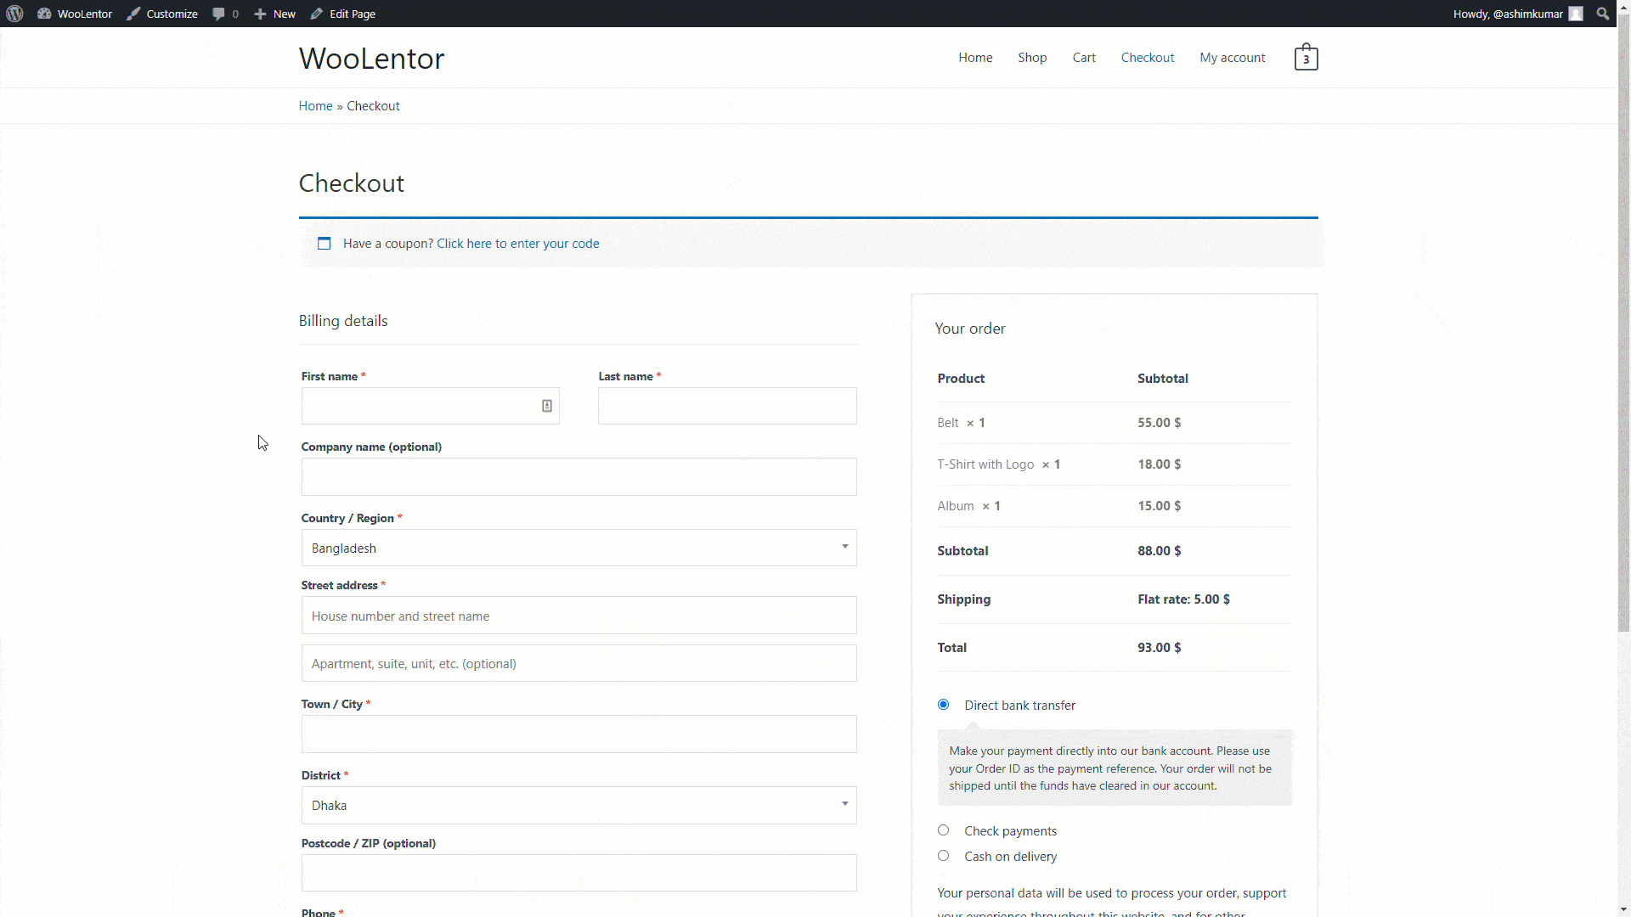1631x917 pixels.
Task: Select the Check payments radio button
Action: (943, 830)
